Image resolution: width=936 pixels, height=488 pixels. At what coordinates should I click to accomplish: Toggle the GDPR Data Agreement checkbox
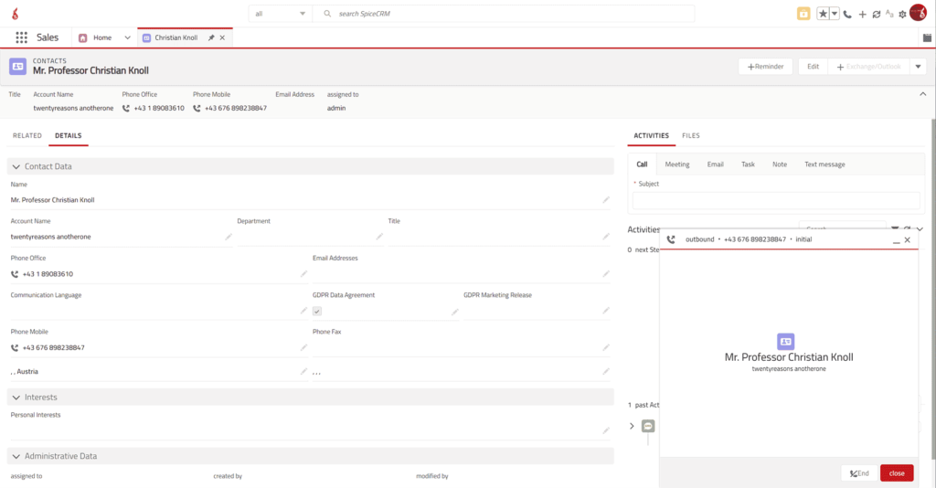[x=317, y=311]
